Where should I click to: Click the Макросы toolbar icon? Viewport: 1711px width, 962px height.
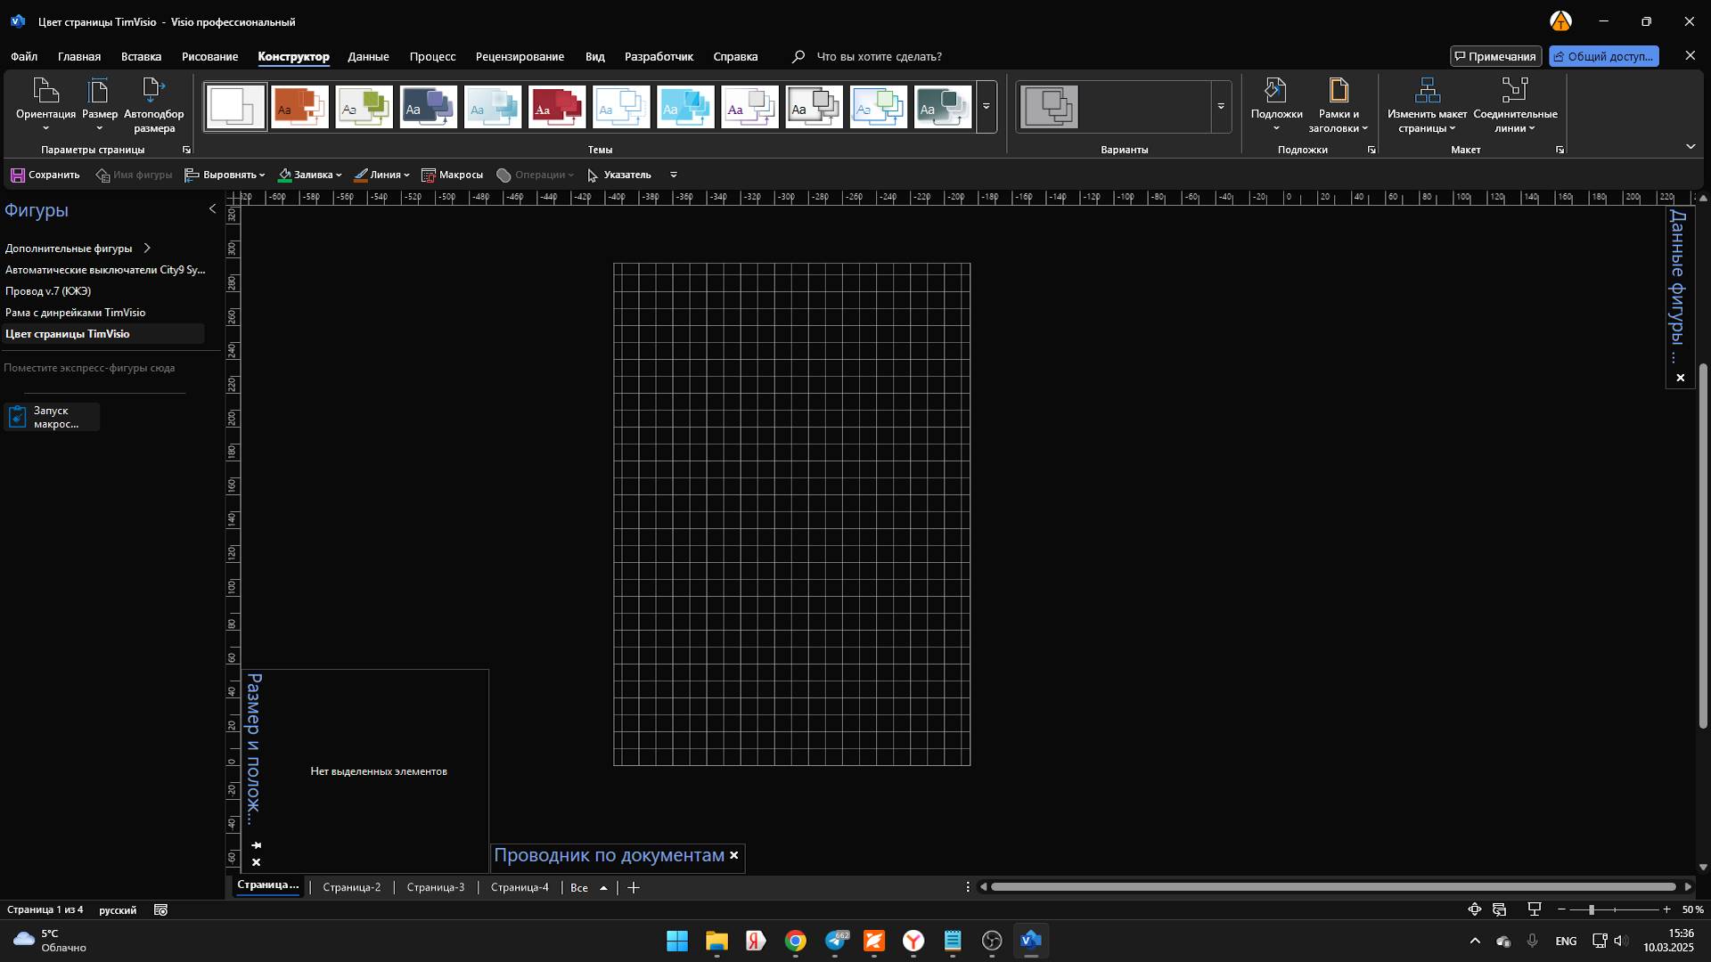pyautogui.click(x=429, y=175)
